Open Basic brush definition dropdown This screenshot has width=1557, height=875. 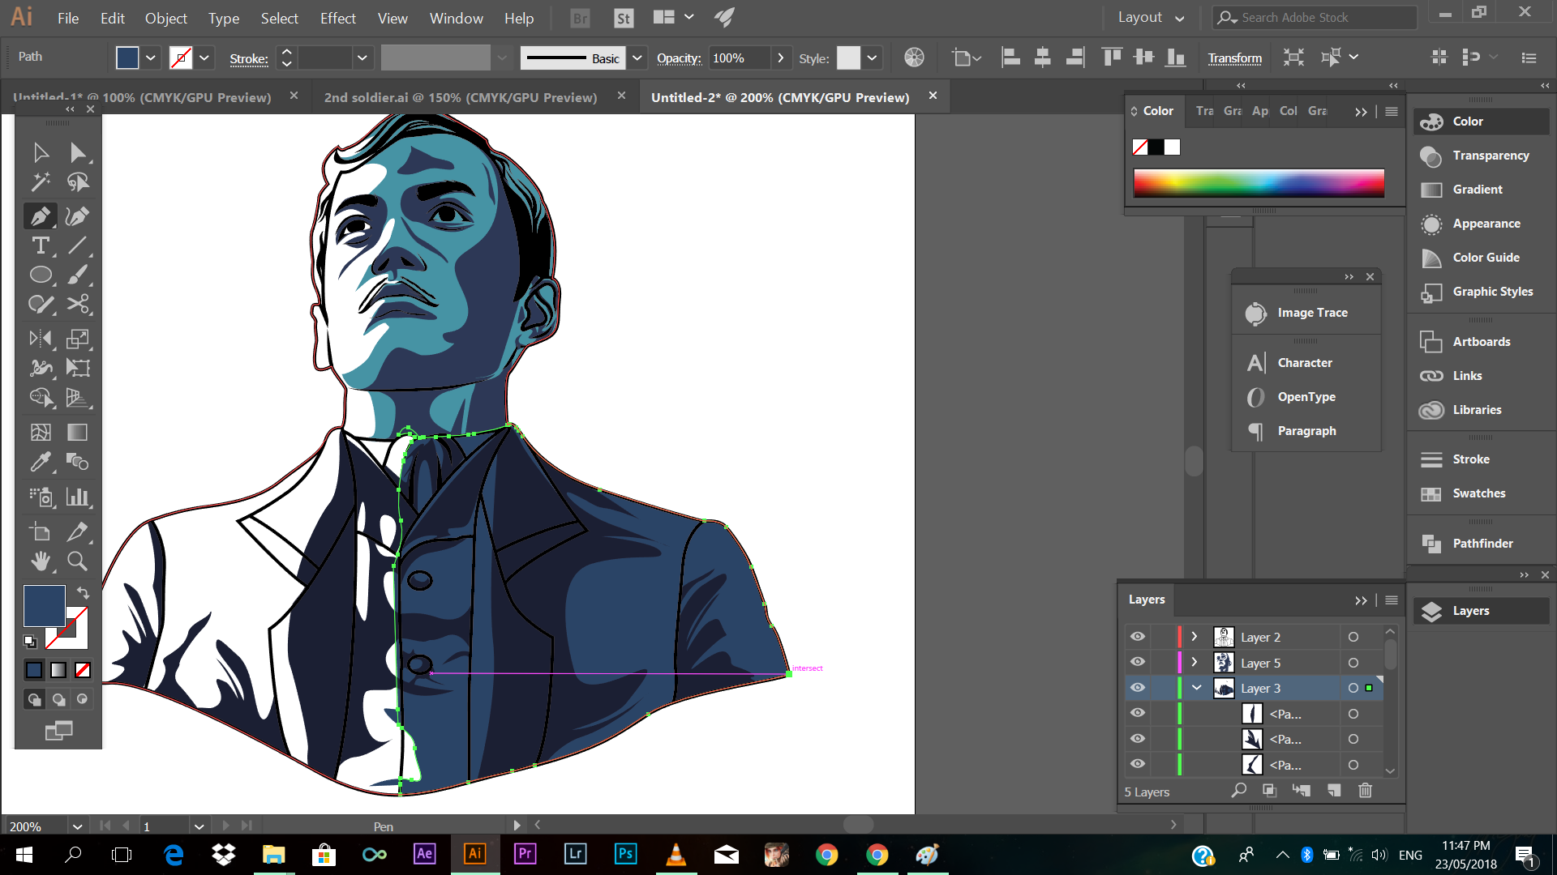tap(637, 58)
